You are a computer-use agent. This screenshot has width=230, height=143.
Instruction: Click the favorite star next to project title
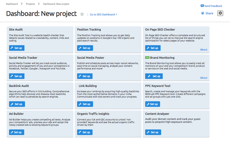[82, 14]
